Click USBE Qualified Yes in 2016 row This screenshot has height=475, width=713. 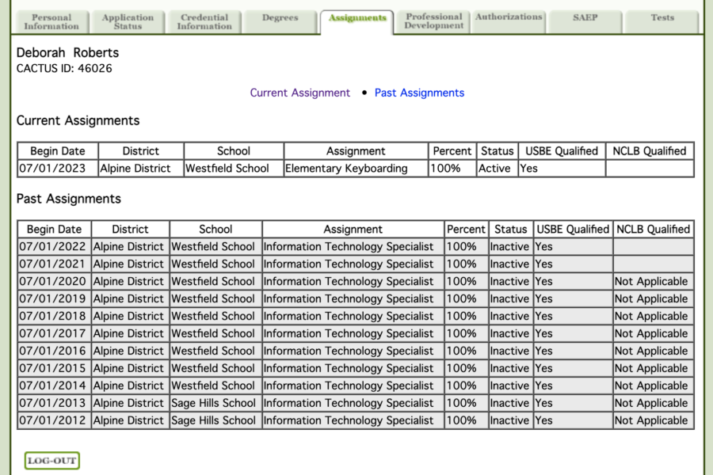(573, 351)
